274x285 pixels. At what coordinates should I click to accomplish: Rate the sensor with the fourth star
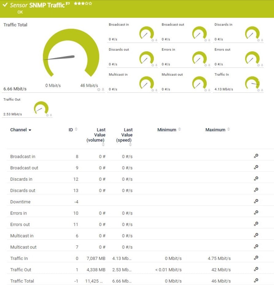tap(87, 4)
